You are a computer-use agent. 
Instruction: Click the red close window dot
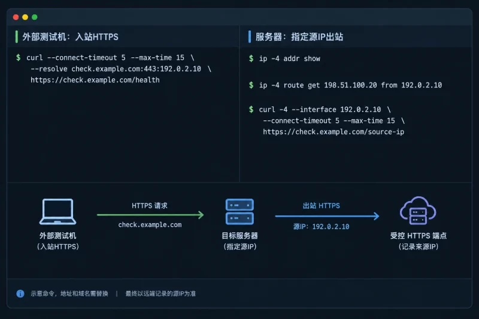coord(16,17)
